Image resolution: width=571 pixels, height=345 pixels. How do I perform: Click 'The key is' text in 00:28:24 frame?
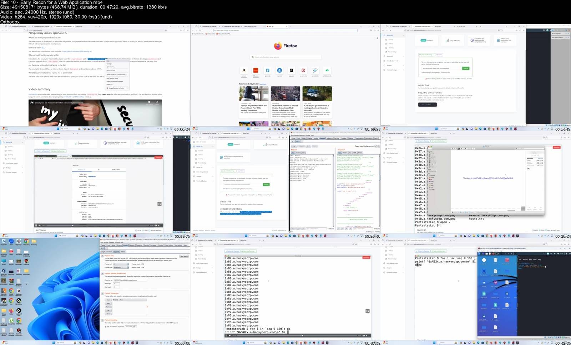coord(468,178)
